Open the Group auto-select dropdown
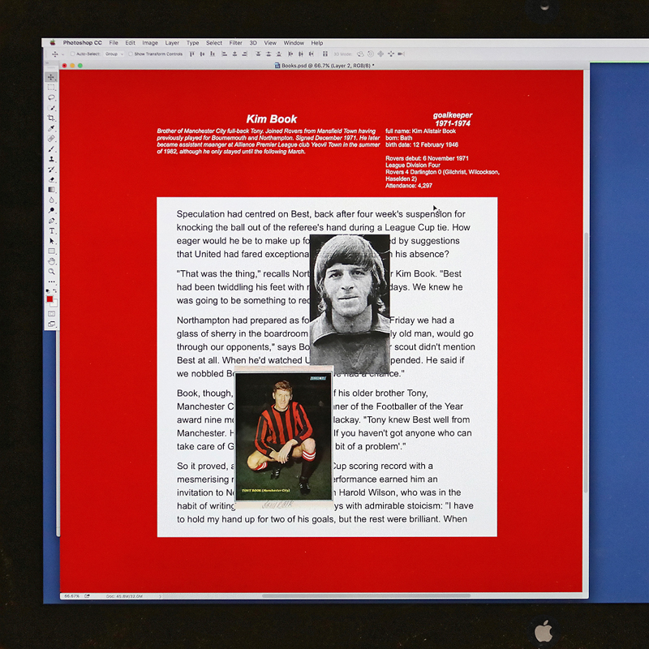Viewport: 649px width, 649px height. (x=114, y=54)
